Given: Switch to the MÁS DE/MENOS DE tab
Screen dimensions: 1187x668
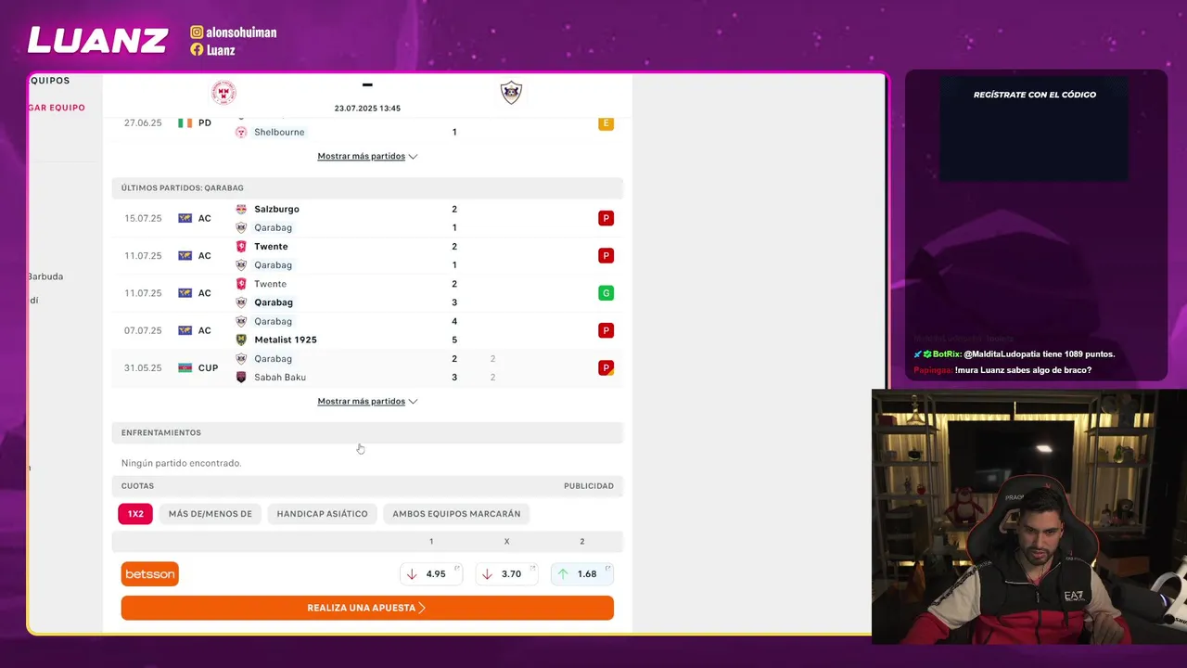Looking at the screenshot, I should [211, 514].
